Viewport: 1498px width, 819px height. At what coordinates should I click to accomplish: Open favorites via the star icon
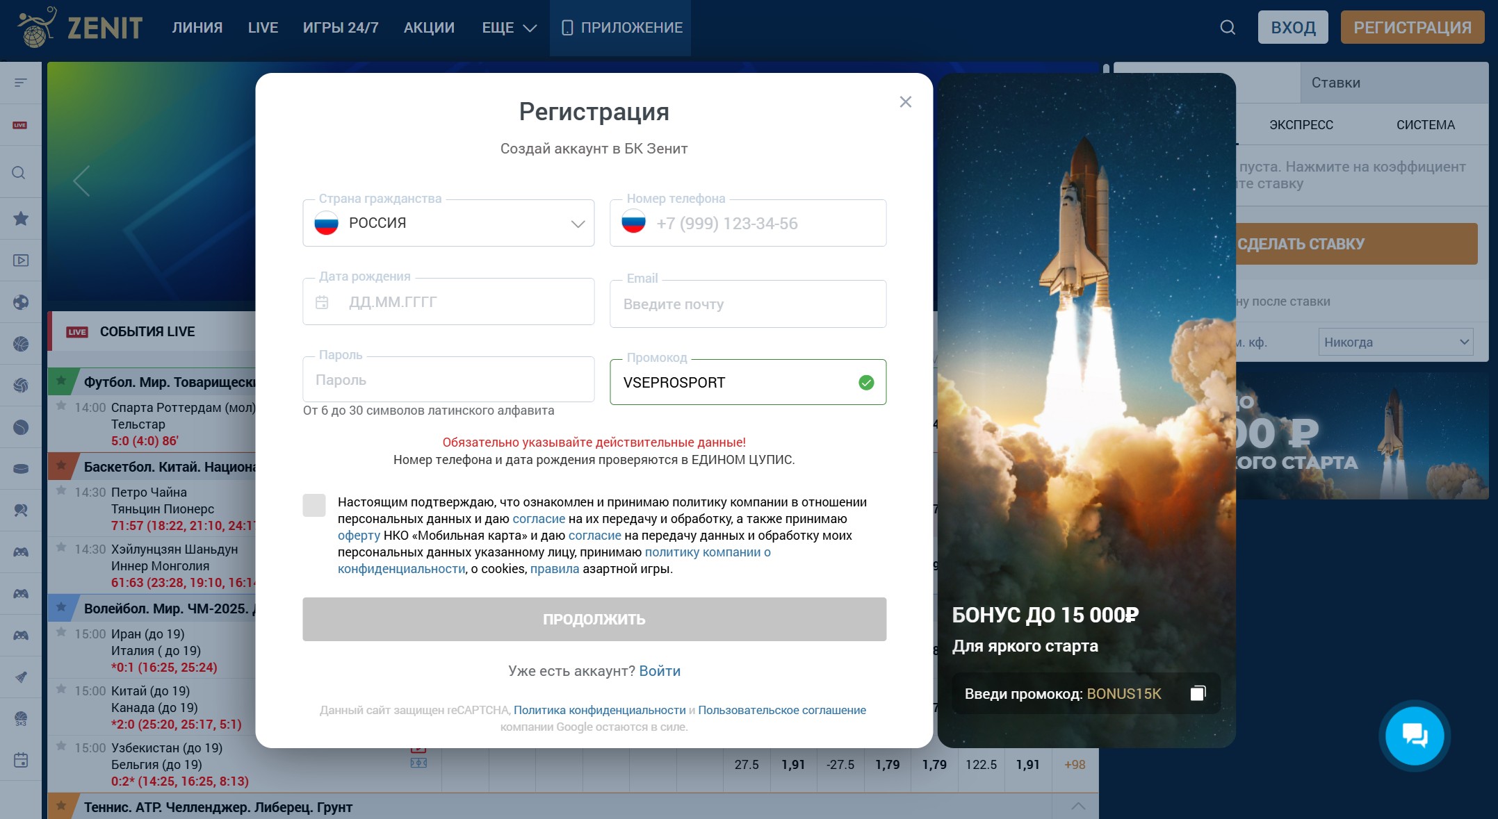20,218
